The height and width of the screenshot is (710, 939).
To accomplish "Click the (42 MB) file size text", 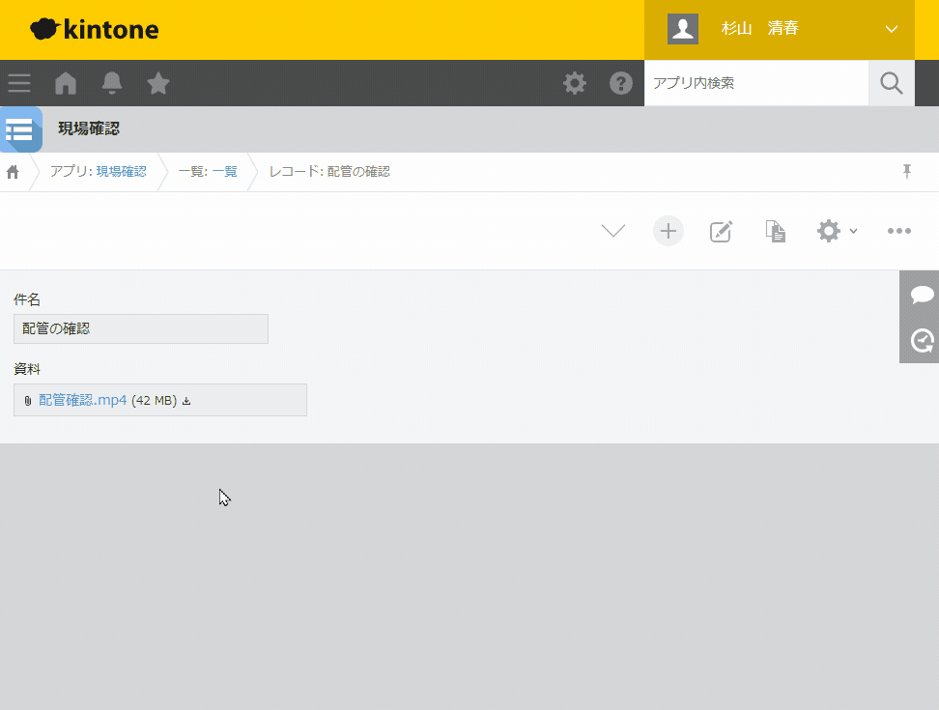I will [154, 401].
